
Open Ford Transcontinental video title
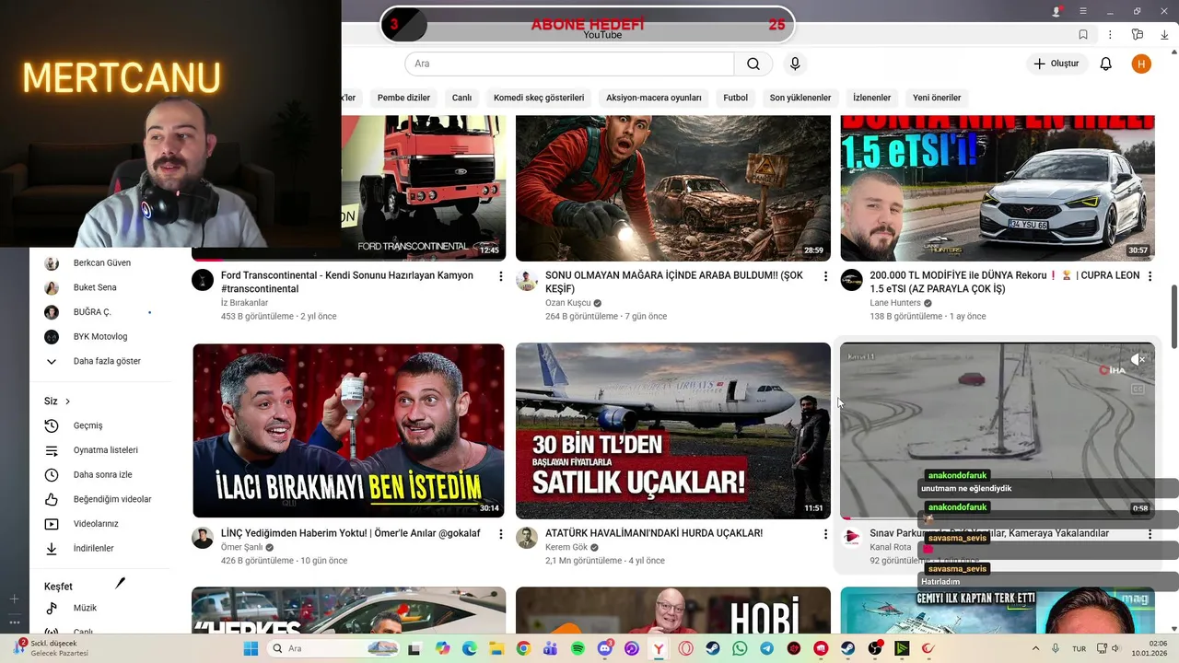point(347,282)
